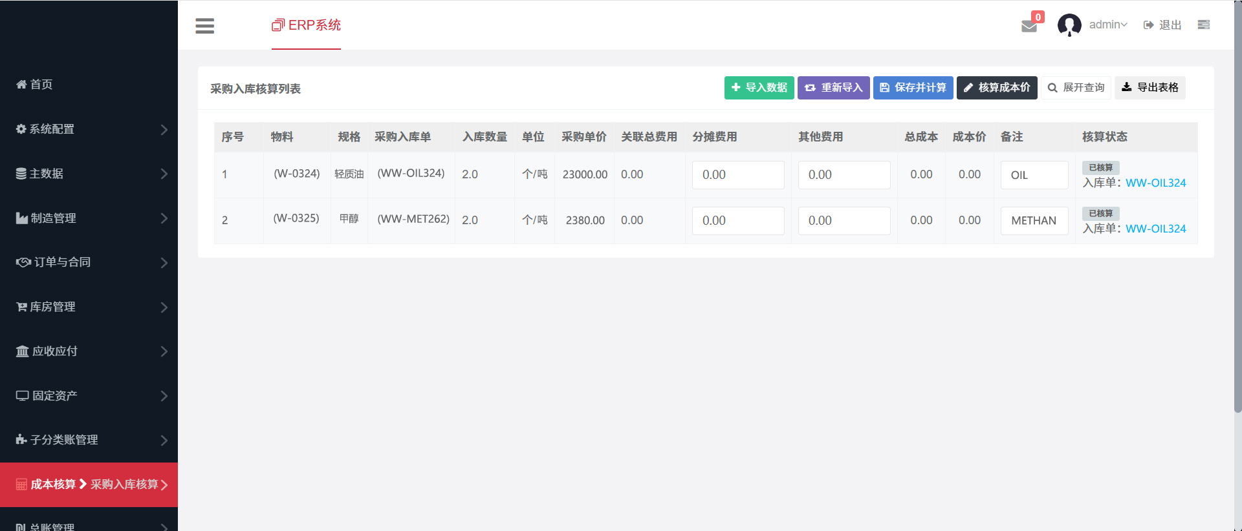Click the 导入数据 import data button
Image resolution: width=1242 pixels, height=531 pixels.
coord(759,88)
